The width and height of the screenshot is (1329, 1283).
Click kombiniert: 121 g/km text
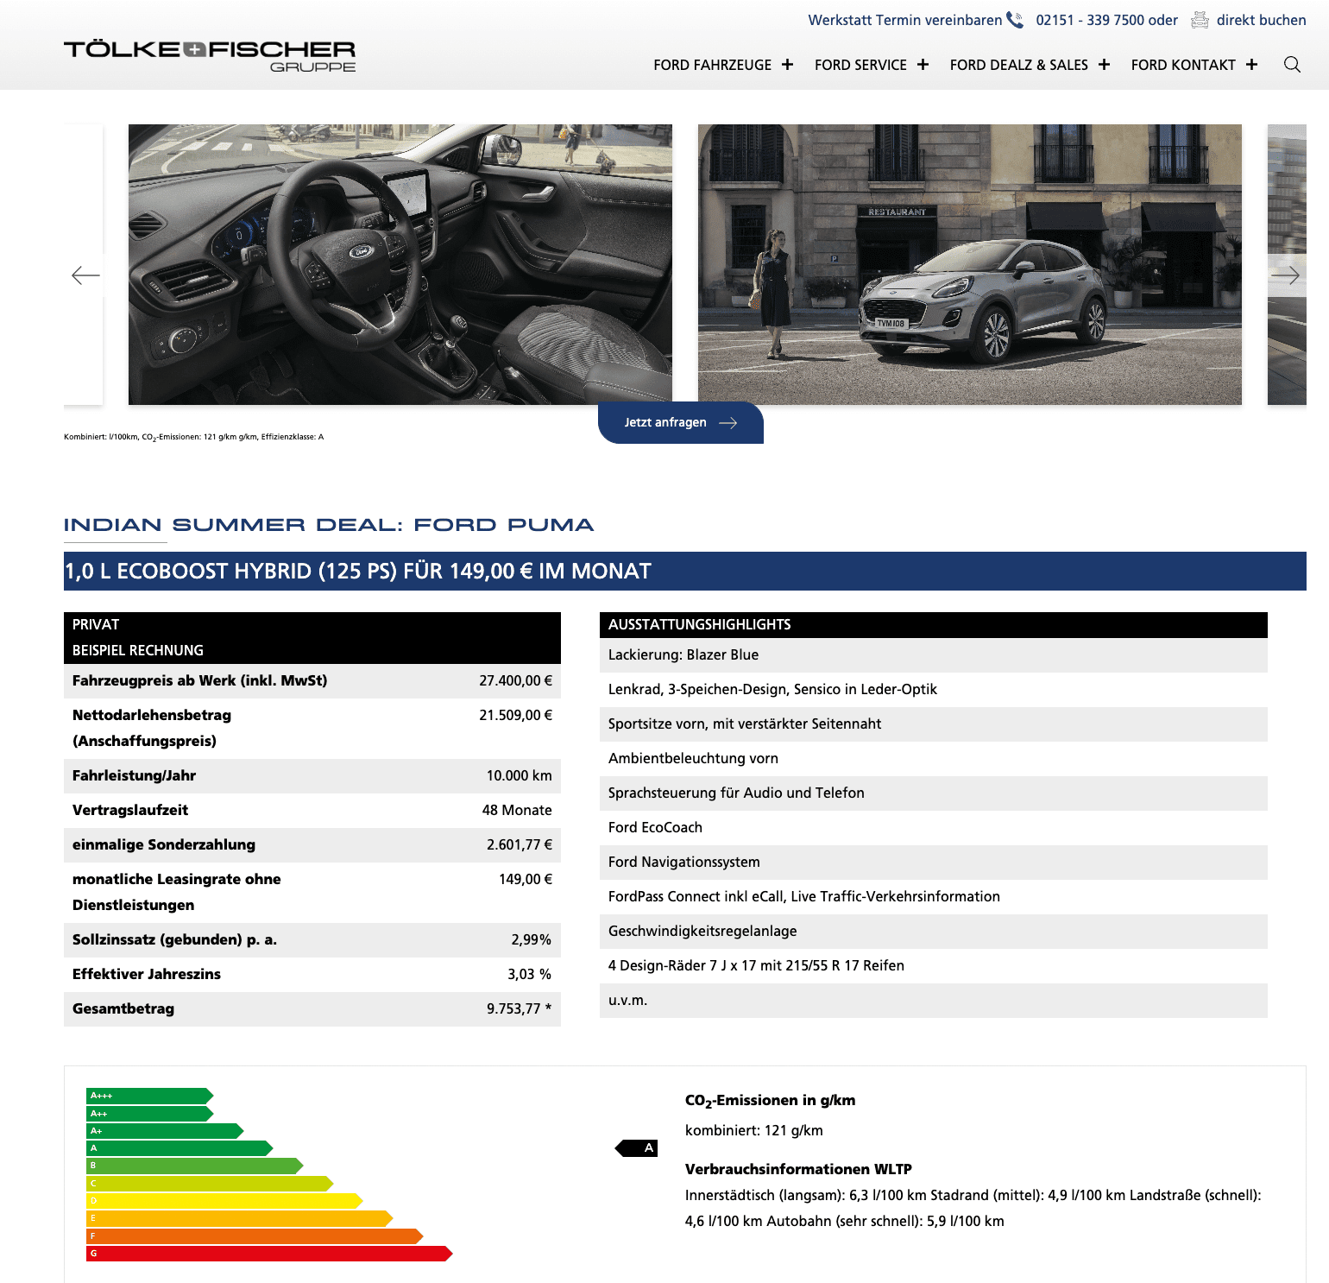point(754,1130)
